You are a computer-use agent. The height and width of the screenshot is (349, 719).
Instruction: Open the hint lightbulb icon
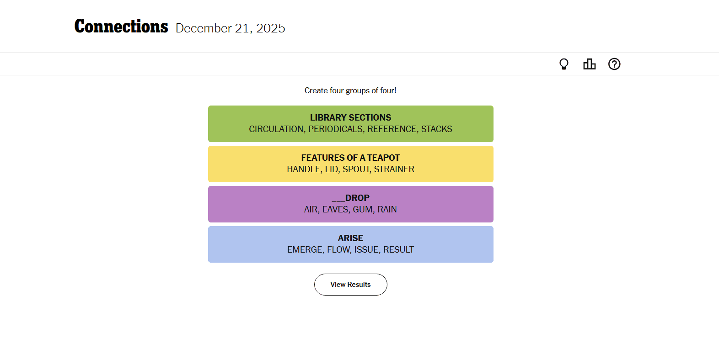pyautogui.click(x=564, y=64)
